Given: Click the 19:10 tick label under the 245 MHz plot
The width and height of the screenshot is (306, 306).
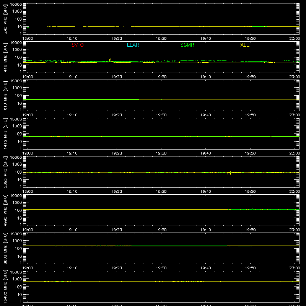Looking at the screenshot, I should (72, 39).
